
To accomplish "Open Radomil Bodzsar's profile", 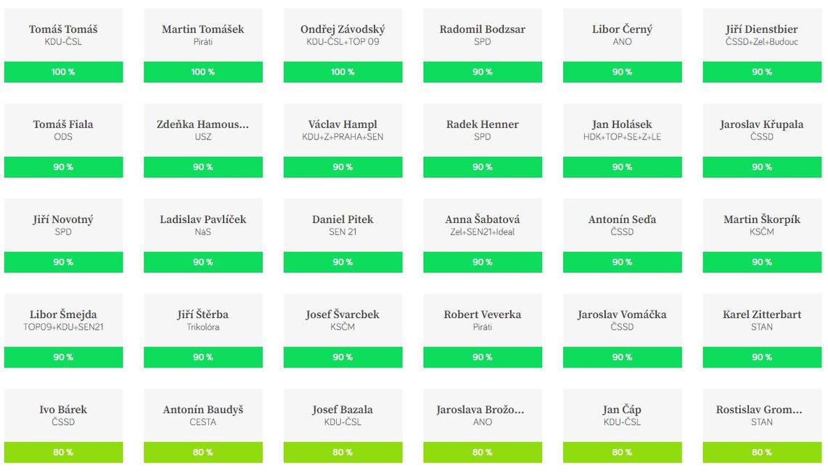I will tap(482, 35).
